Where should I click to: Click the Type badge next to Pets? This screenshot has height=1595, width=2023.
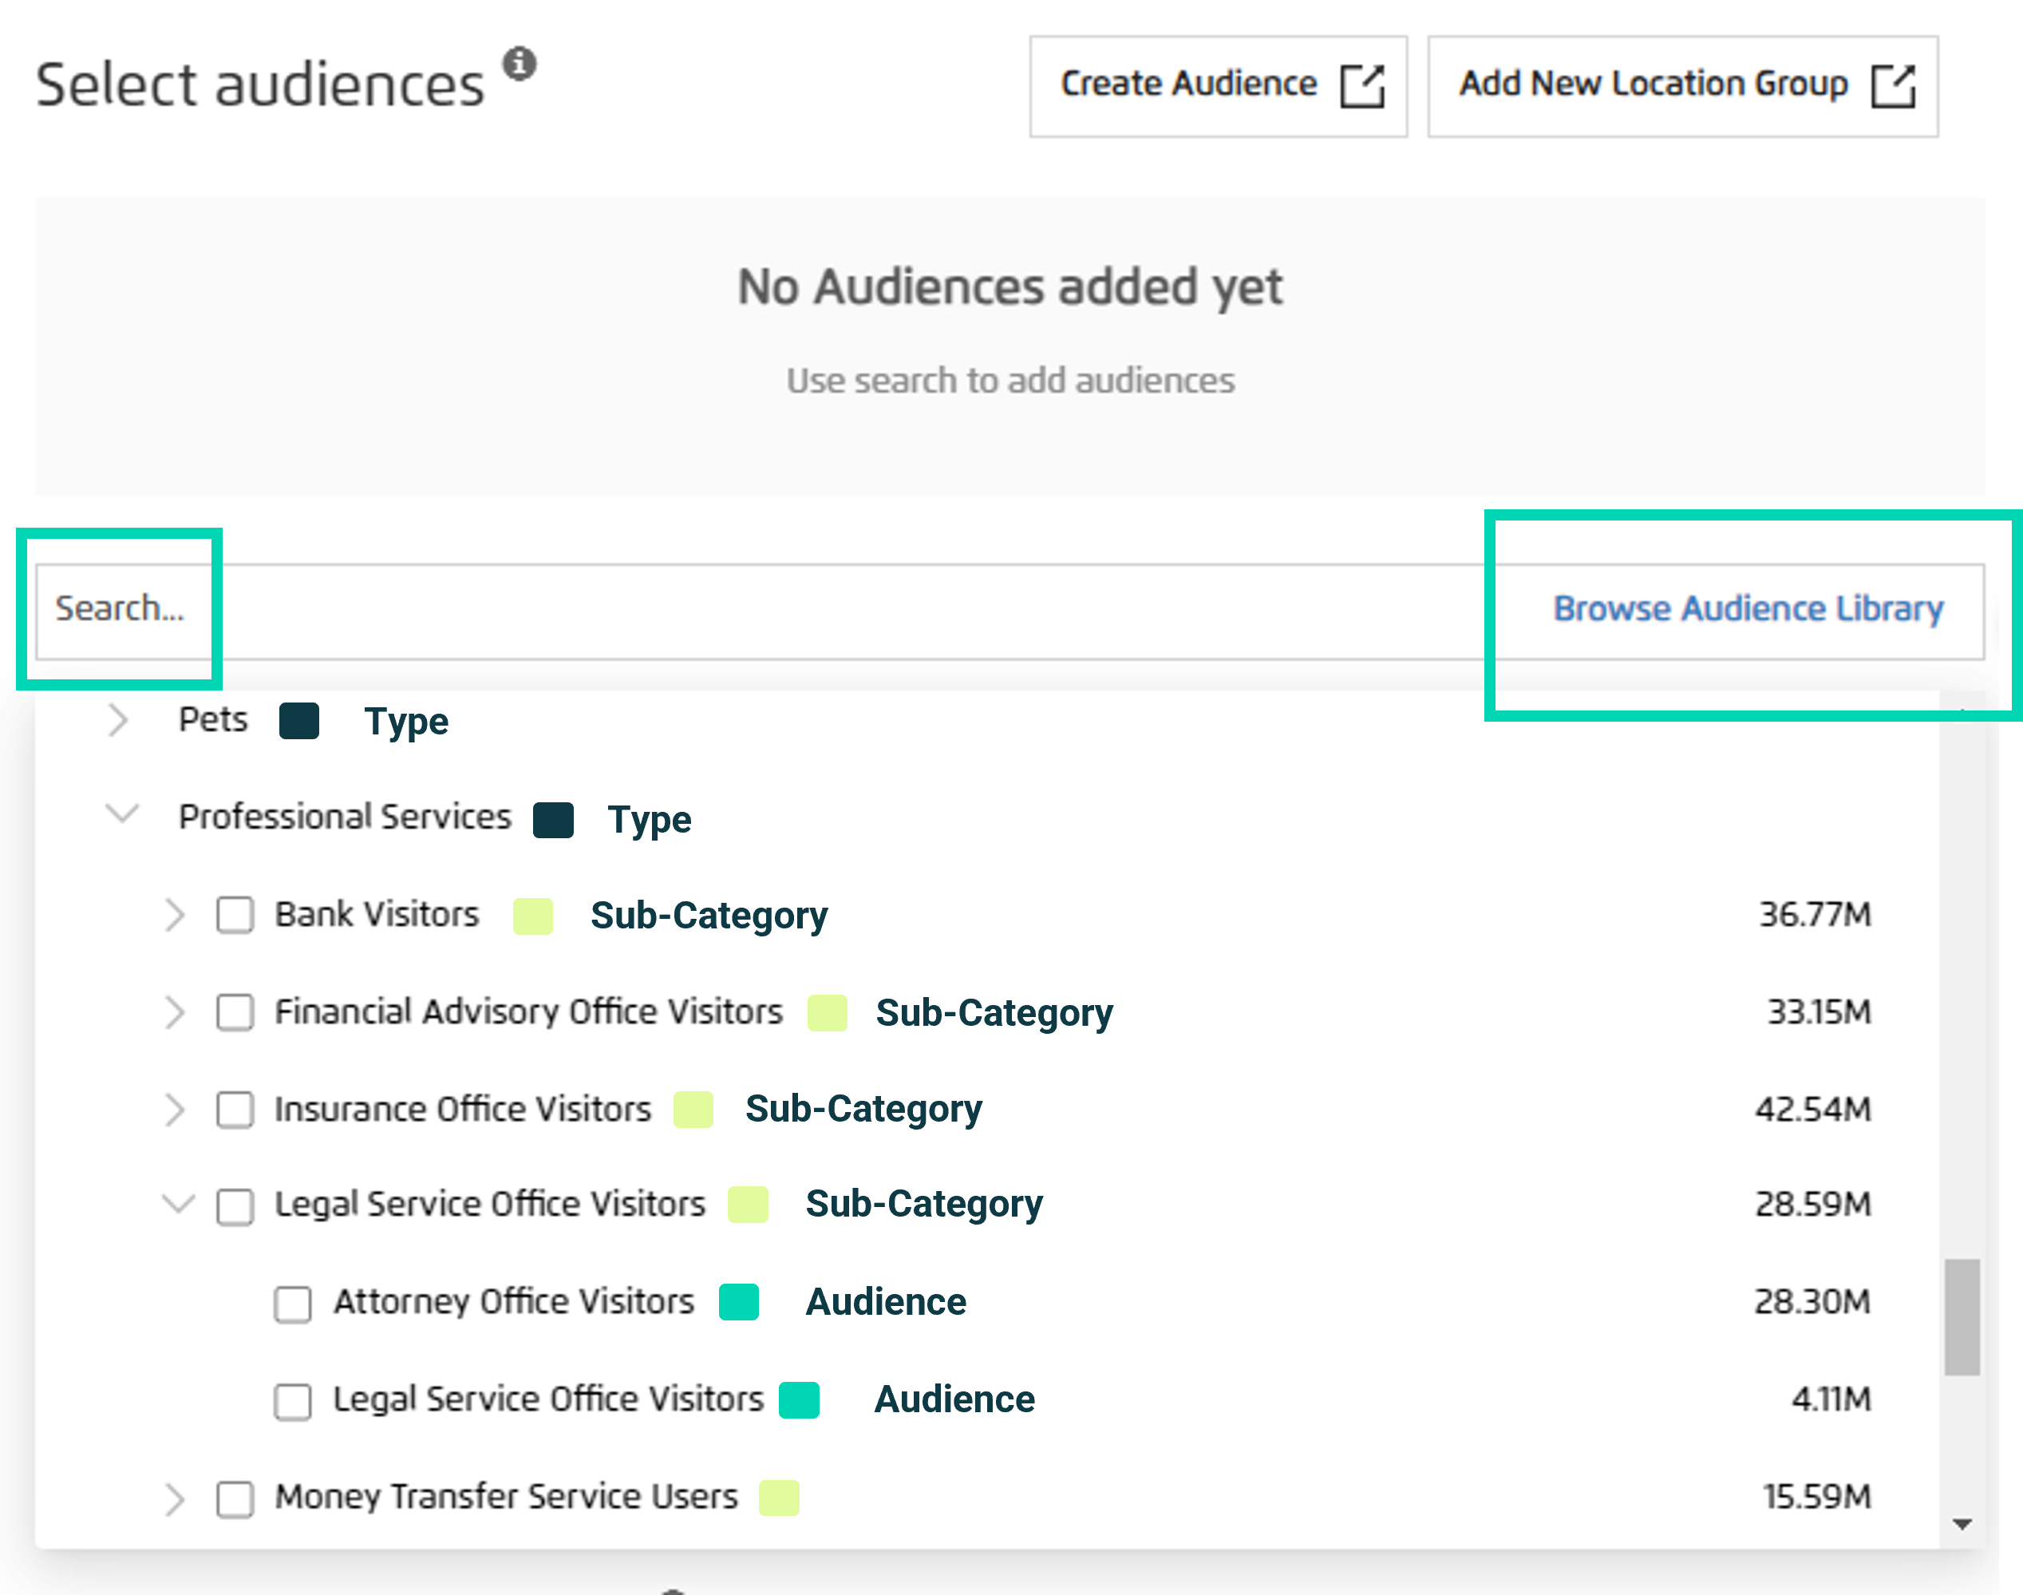(298, 720)
